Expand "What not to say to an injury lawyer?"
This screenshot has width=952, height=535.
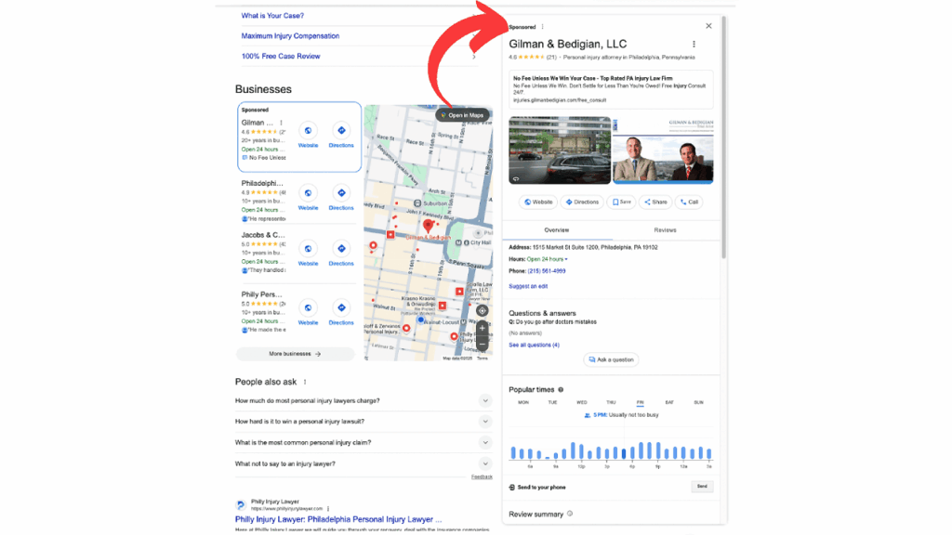(484, 463)
